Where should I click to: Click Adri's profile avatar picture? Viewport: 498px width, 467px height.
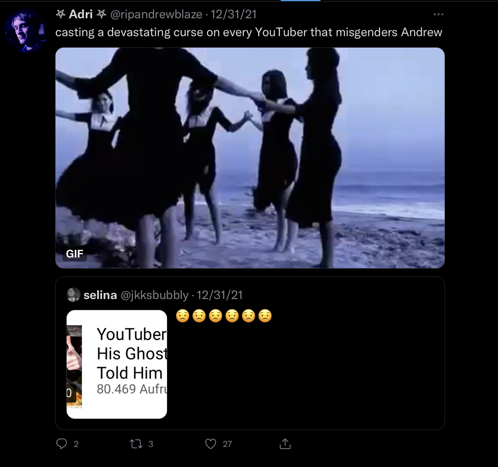26,31
